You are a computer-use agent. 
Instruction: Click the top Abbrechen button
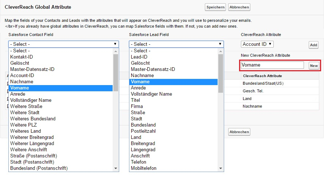coord(239,7)
